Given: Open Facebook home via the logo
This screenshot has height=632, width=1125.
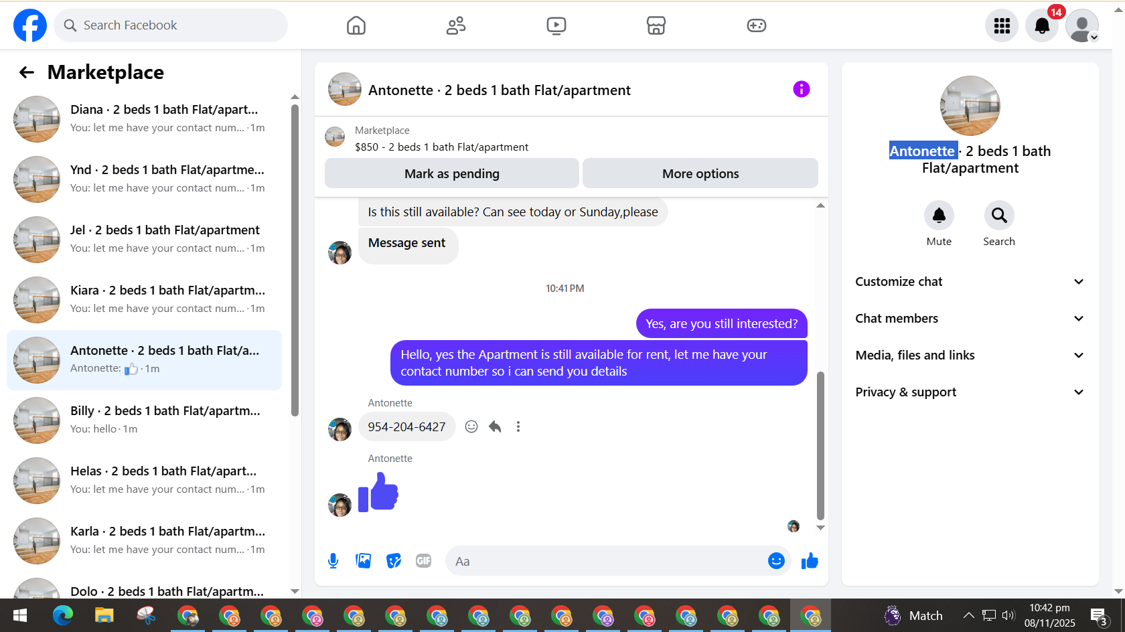Looking at the screenshot, I should 30,25.
